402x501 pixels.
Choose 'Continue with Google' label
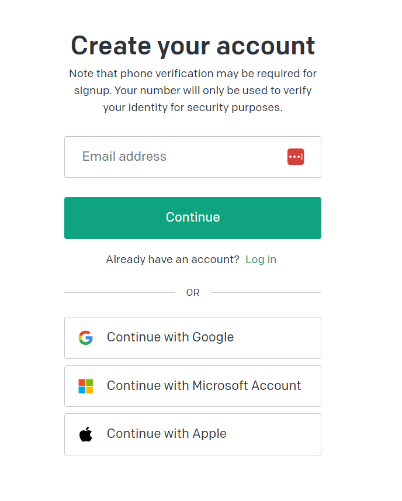click(x=170, y=337)
